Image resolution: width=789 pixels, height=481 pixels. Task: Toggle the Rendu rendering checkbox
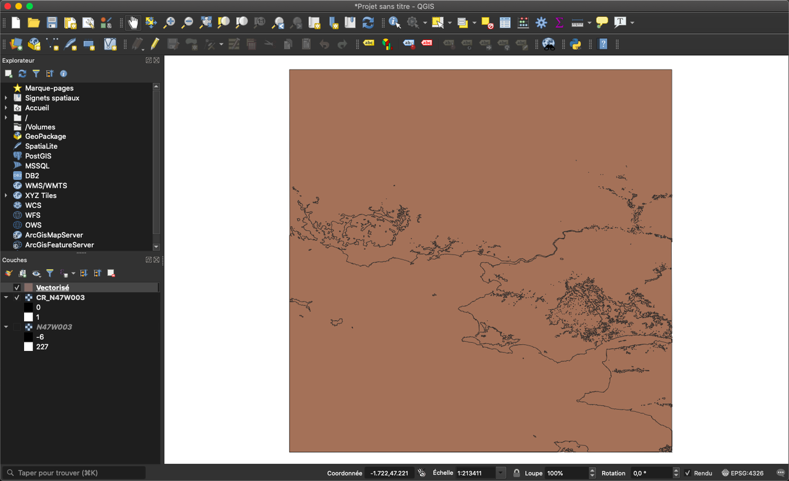688,473
